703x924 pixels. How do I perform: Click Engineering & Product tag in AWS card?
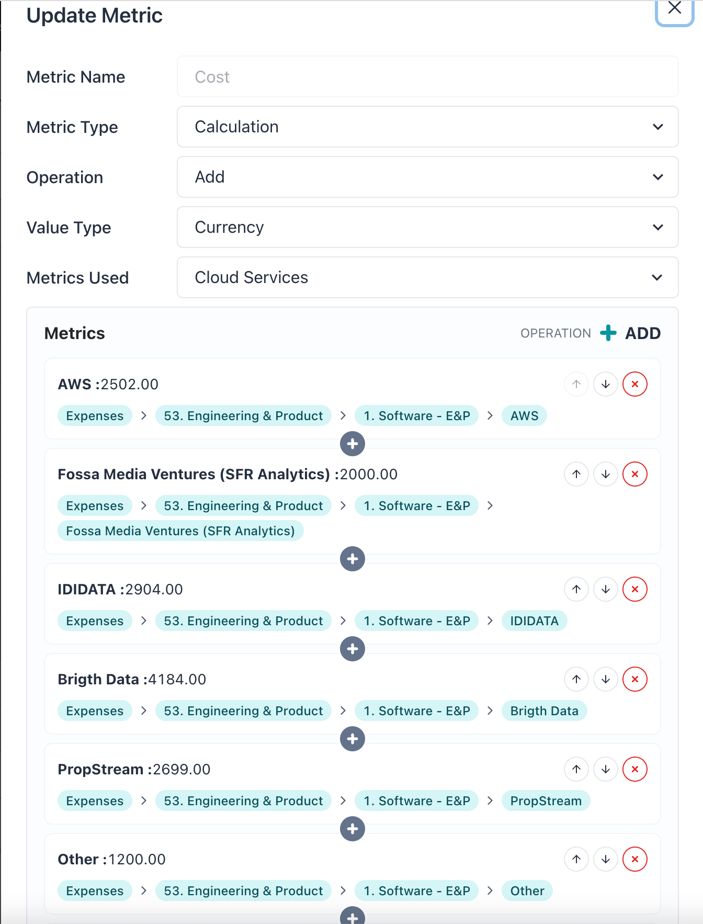[243, 415]
